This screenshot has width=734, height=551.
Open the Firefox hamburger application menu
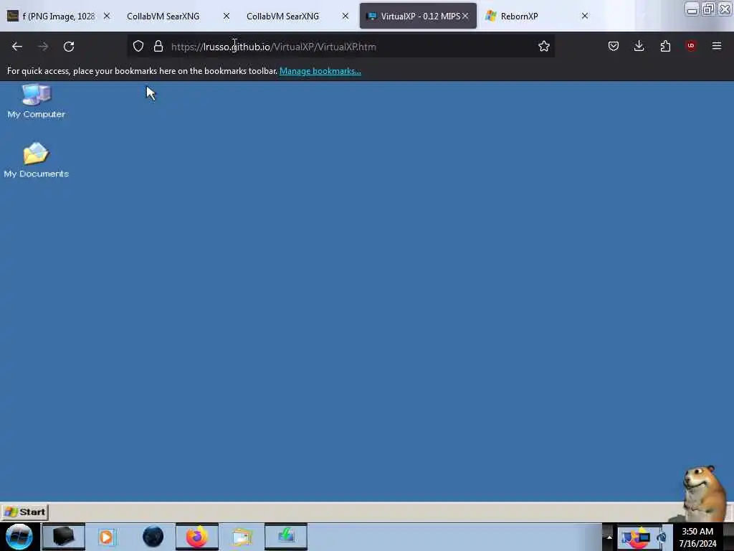[716, 46]
